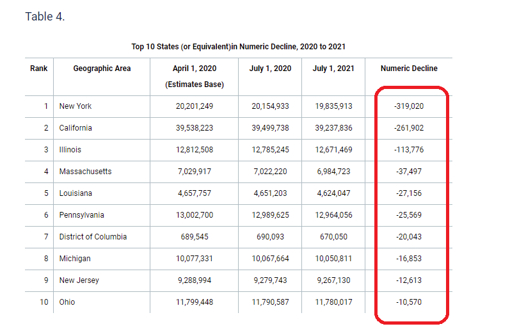The image size is (510, 331).
Task: Click the 'New York' row label
Action: tap(76, 106)
